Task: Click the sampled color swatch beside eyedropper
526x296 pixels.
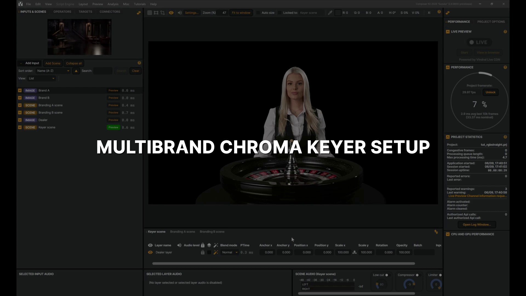Action: [338, 13]
